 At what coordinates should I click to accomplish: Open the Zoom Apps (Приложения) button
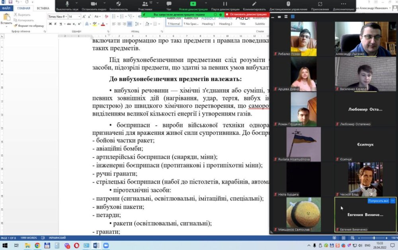320,6
